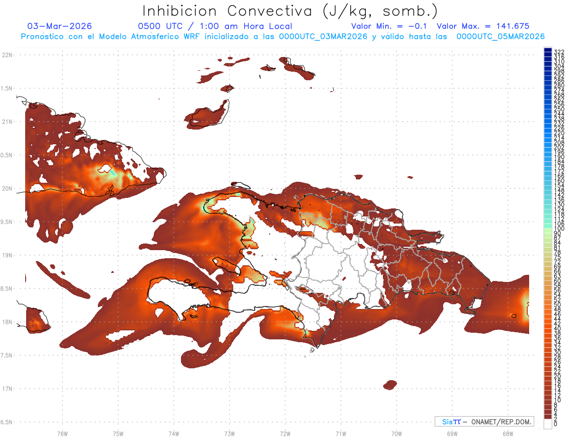The height and width of the screenshot is (440, 570).
Task: Click the "18N" latitude label
Action: click(x=7, y=322)
